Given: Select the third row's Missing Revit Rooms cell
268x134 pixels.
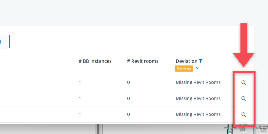Looking at the screenshot, I should click(x=198, y=114).
